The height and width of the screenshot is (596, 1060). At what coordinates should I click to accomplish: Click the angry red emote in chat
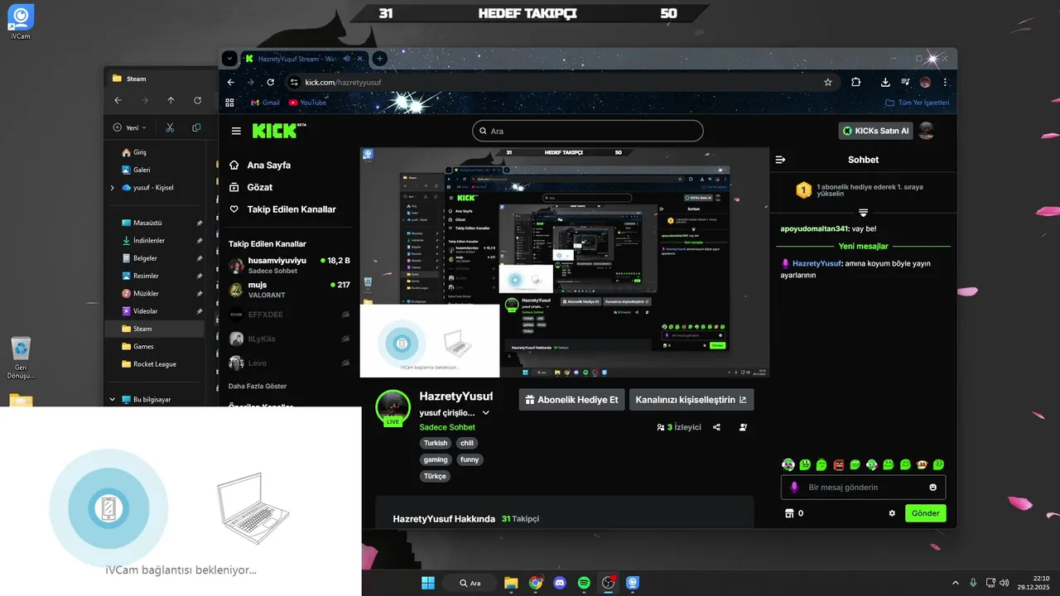click(838, 464)
